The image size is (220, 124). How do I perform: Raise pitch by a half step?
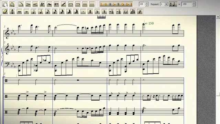click(x=111, y=11)
